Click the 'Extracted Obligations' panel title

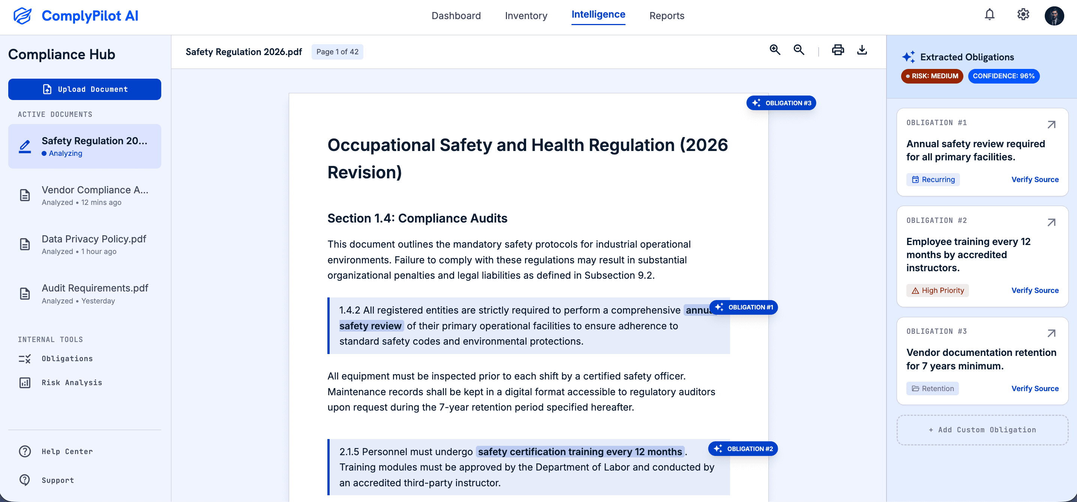coord(967,57)
